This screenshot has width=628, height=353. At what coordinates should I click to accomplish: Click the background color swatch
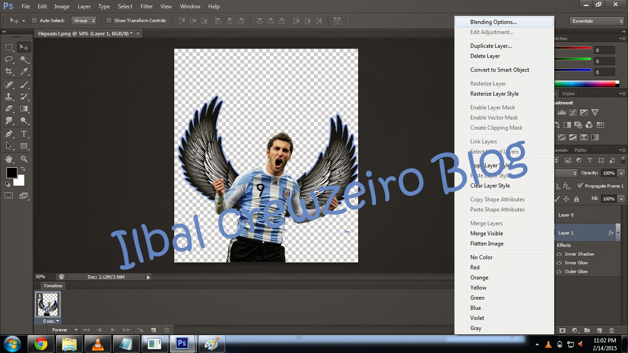pos(20,181)
